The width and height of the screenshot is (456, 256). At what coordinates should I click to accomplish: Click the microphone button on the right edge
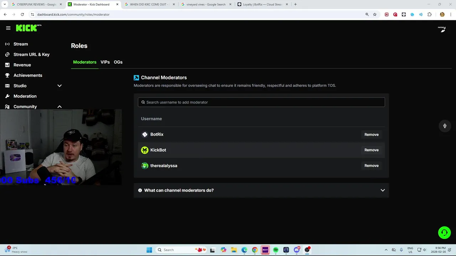click(x=445, y=126)
